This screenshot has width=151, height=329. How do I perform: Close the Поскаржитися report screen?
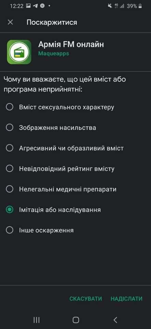[x=10, y=22]
